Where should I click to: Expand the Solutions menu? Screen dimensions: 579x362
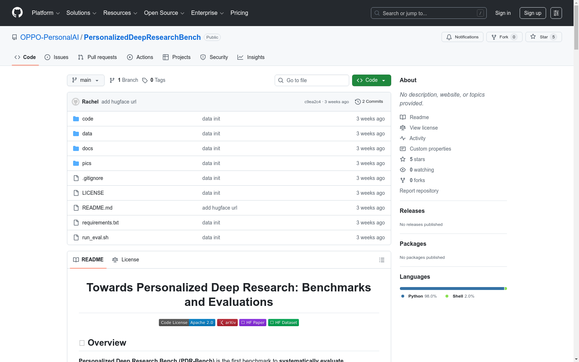tap(81, 13)
